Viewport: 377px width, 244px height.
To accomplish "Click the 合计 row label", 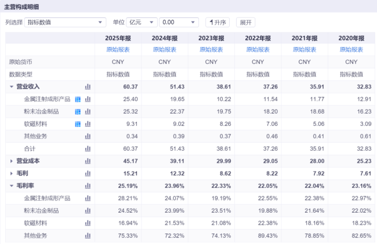I will pos(30,148).
